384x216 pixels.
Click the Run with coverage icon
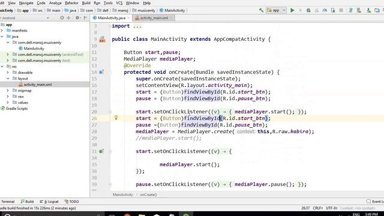tap(317, 10)
